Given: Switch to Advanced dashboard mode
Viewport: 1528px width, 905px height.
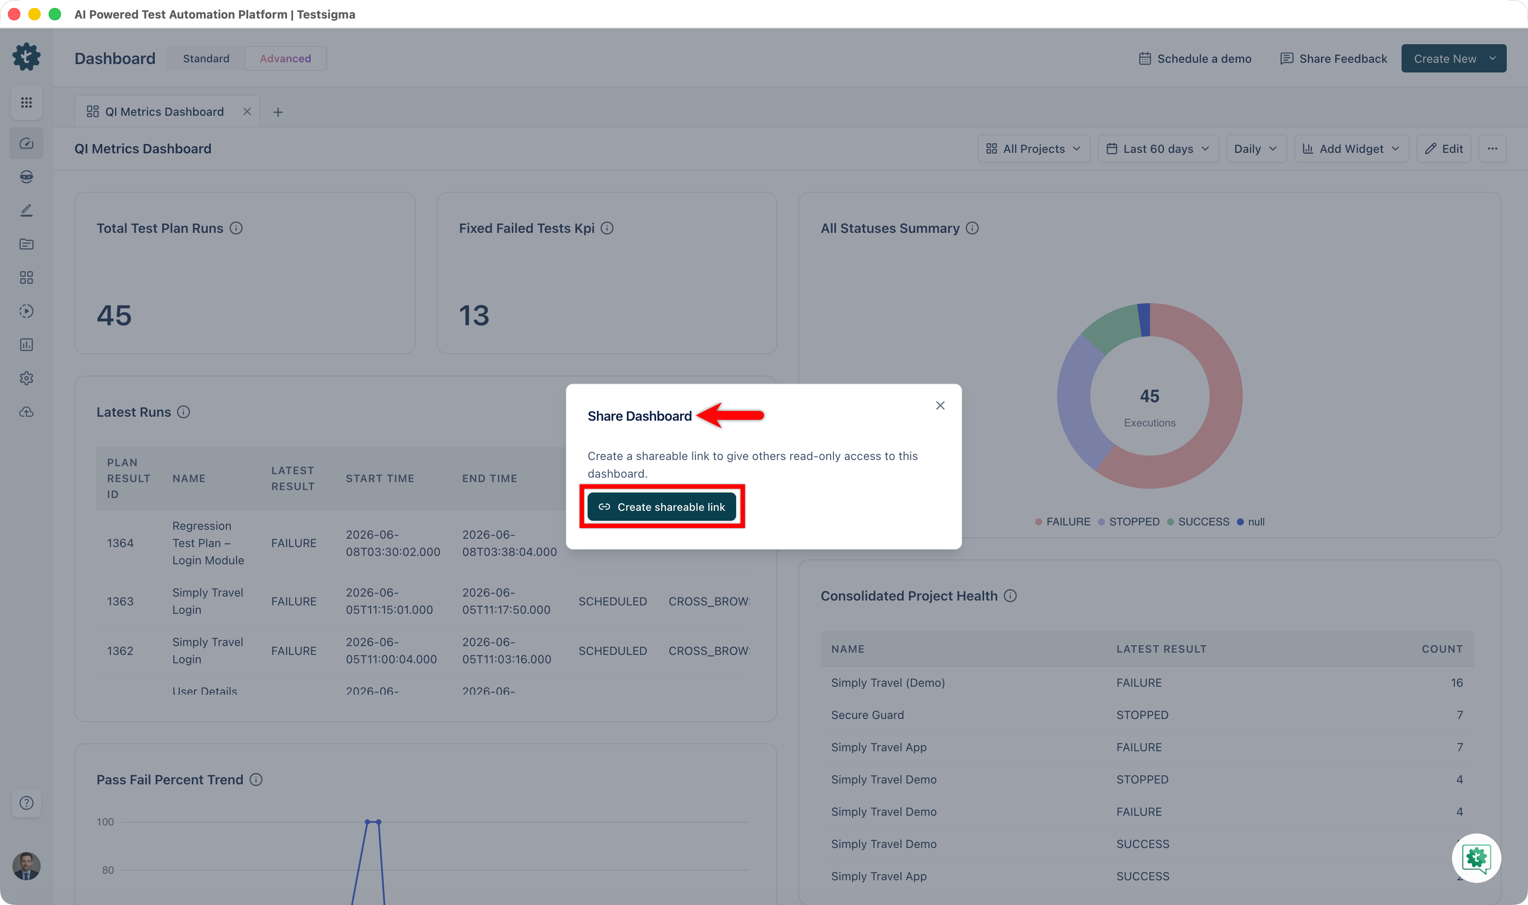Looking at the screenshot, I should [286, 58].
